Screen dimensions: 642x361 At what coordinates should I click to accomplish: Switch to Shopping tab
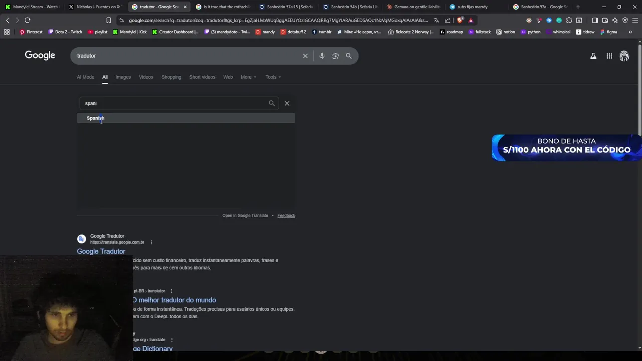tap(171, 77)
